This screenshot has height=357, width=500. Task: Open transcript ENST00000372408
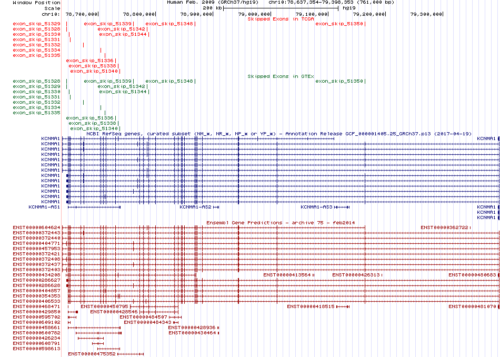36,259
